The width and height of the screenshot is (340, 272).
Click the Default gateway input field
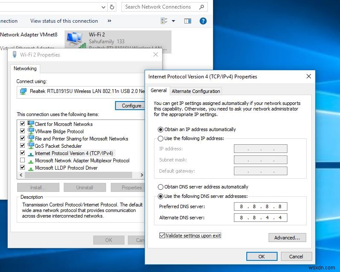tap(260, 171)
